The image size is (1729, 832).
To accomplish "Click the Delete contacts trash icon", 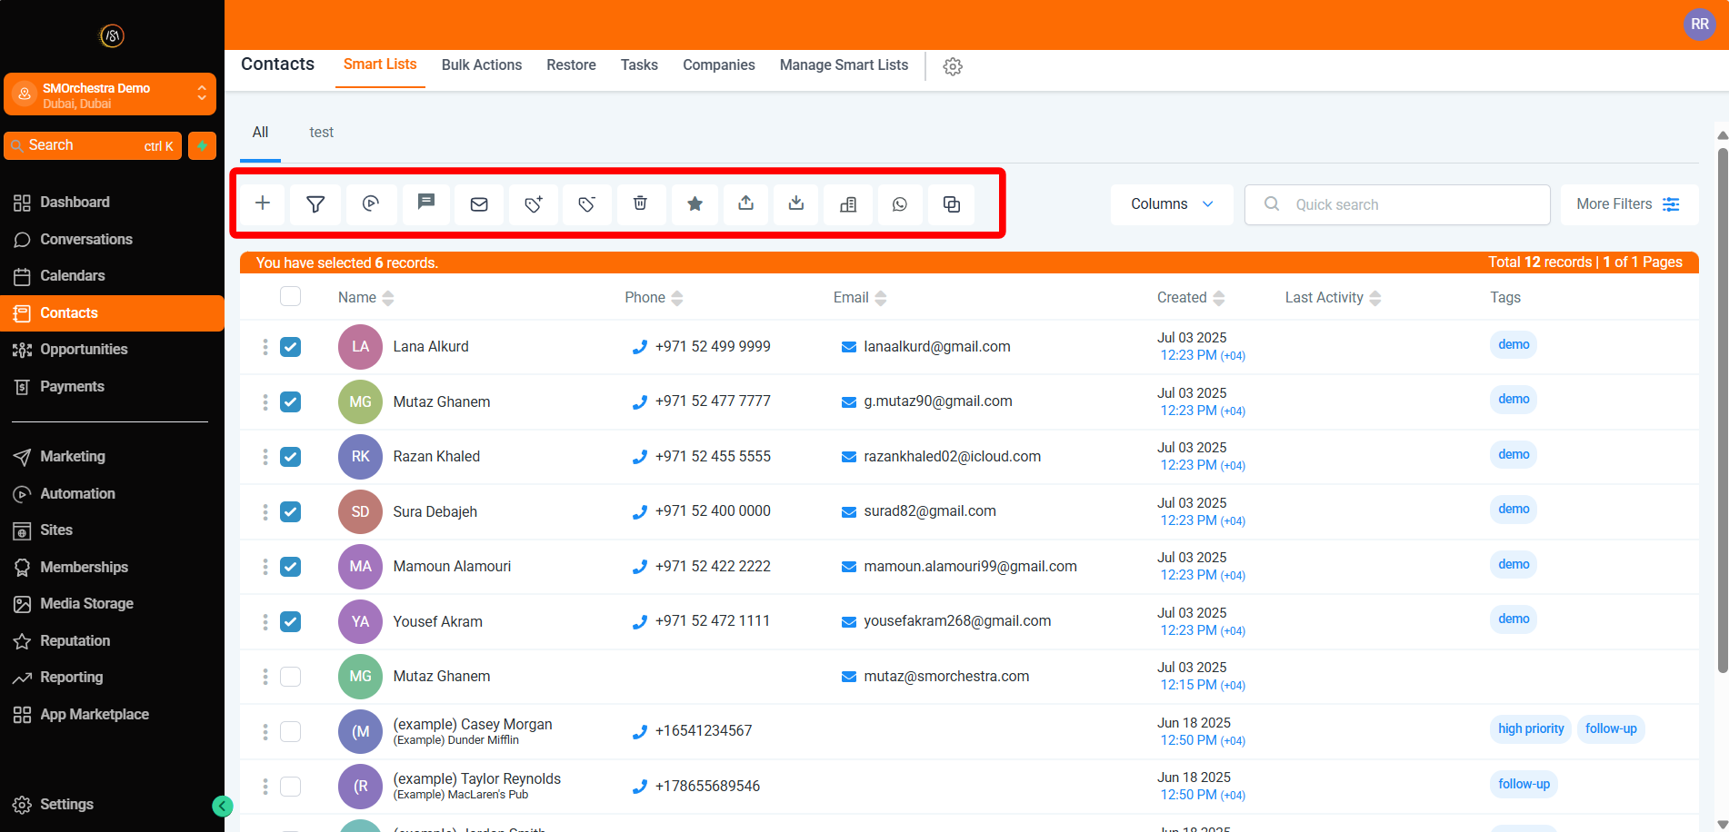I will pos(640,203).
